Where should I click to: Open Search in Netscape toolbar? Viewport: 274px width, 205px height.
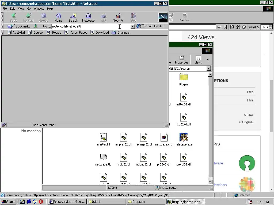click(73, 18)
